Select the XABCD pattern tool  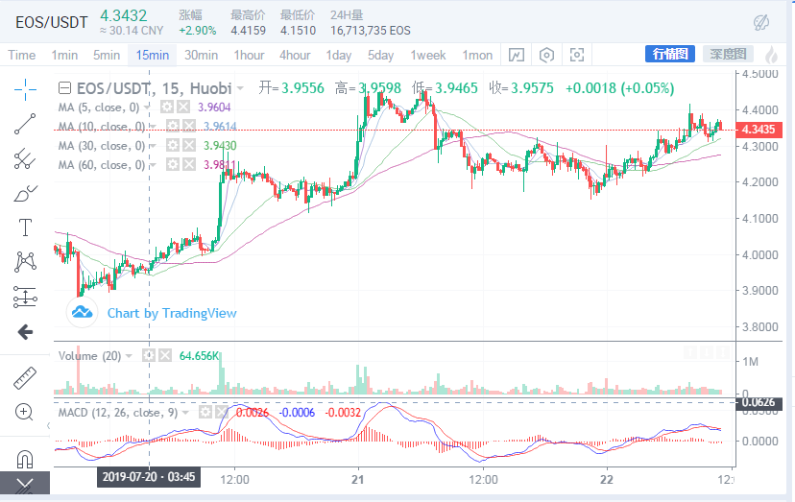(x=25, y=262)
